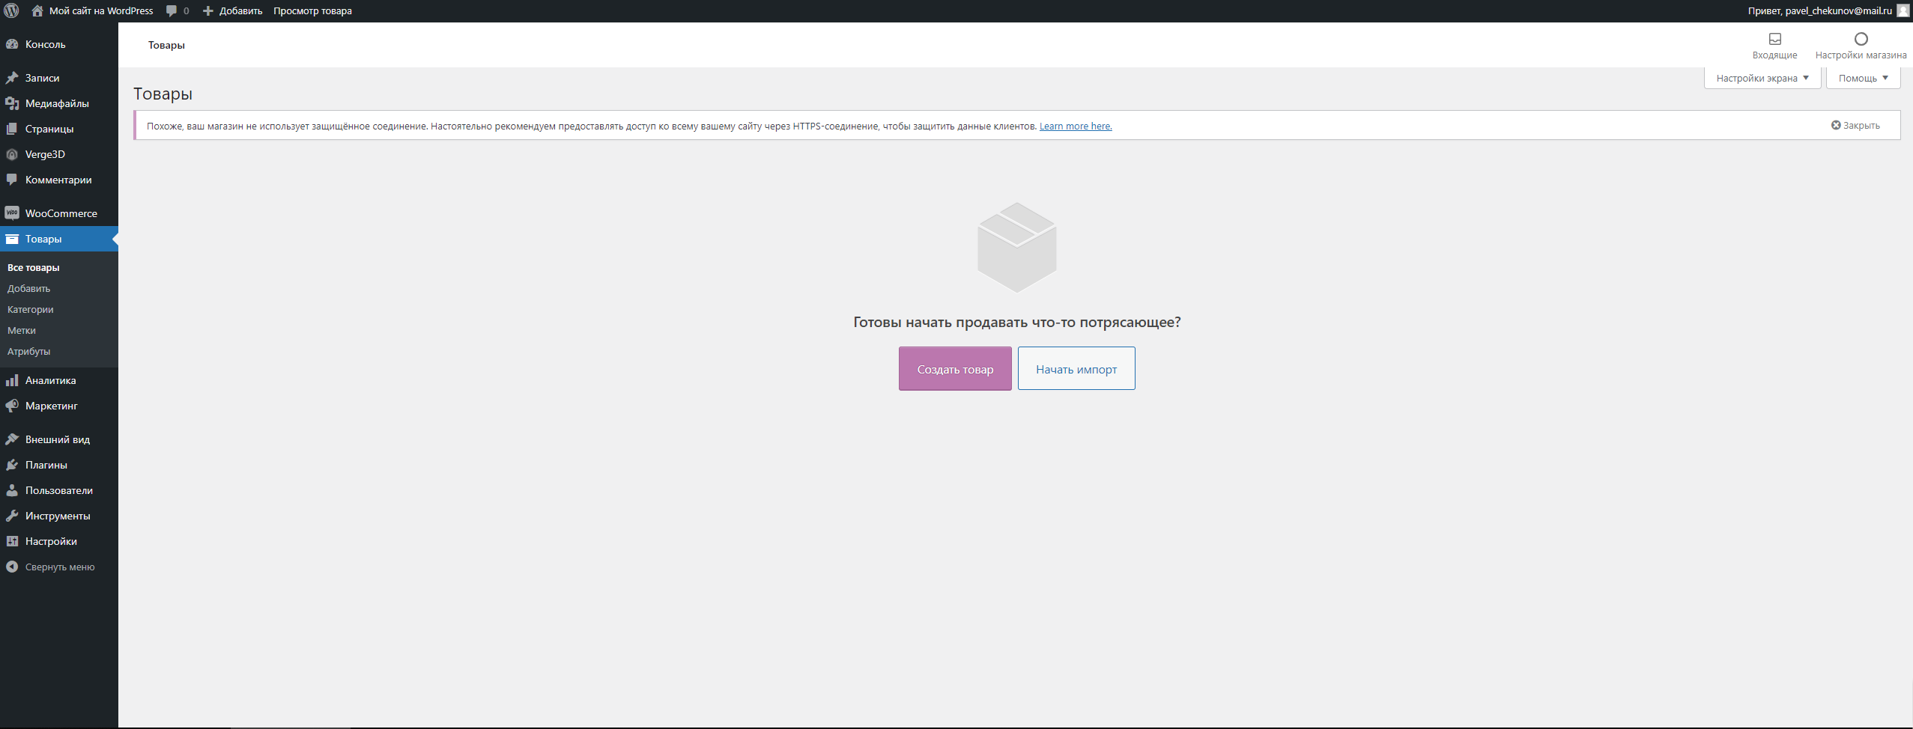Click the Внешний вид paintbrush icon

tap(12, 439)
